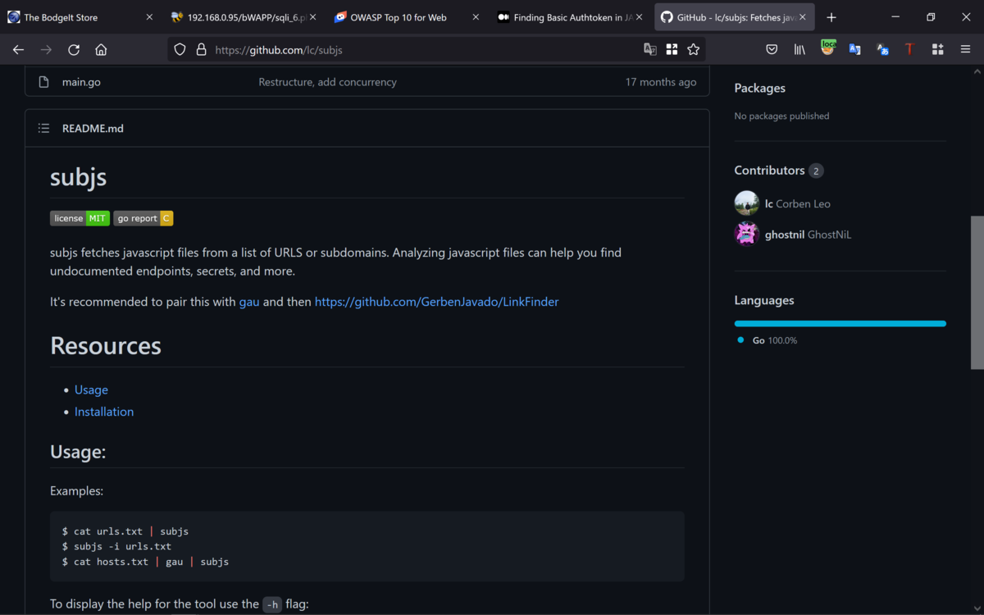Open the Google Translate extension icon
This screenshot has width=984, height=615.
click(854, 49)
